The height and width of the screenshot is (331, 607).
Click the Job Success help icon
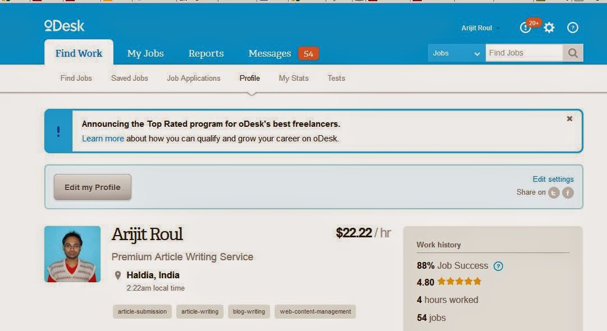(x=498, y=266)
